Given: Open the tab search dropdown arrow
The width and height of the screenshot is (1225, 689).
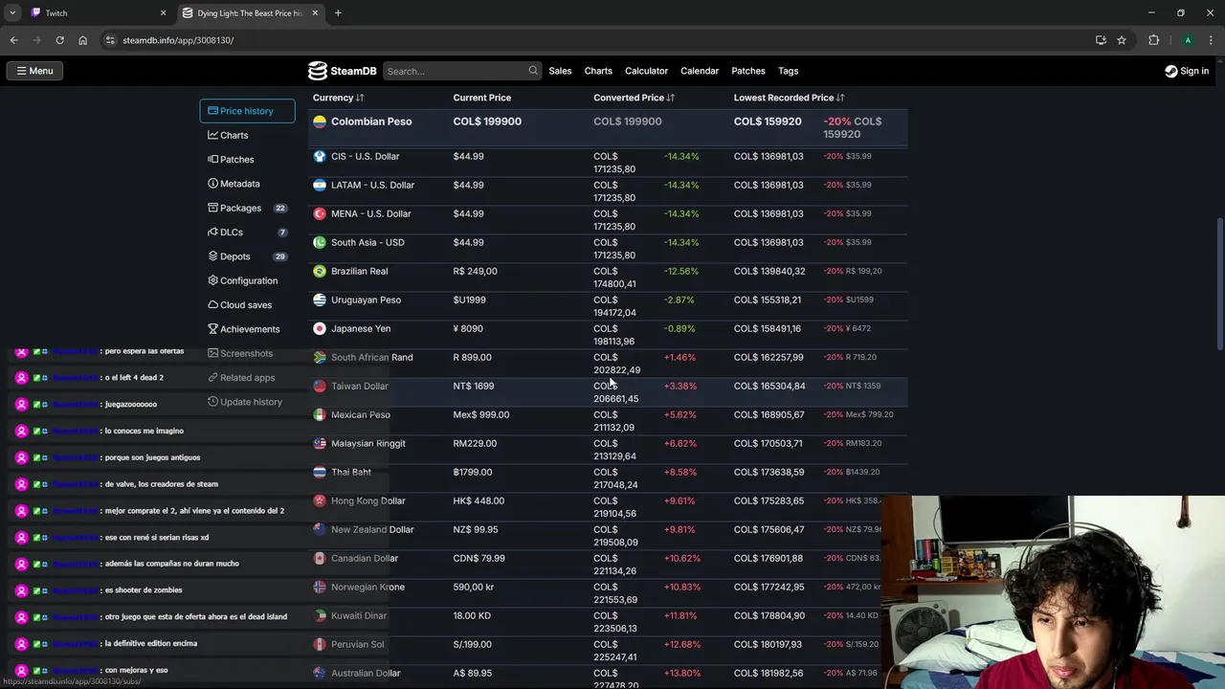Looking at the screenshot, I should point(12,13).
